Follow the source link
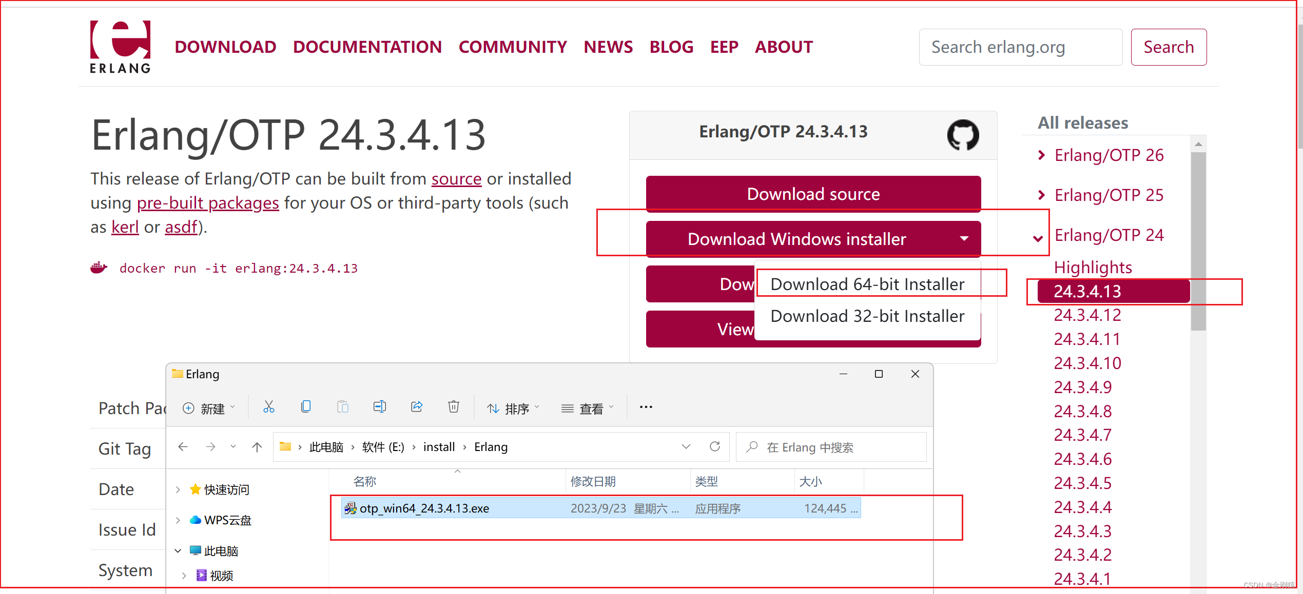This screenshot has width=1303, height=594. point(456,178)
